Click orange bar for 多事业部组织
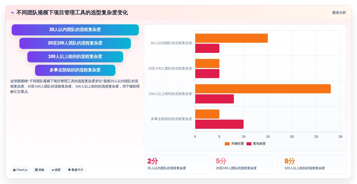Image resolution: width=357 pixels, height=184 pixels. tap(207, 114)
